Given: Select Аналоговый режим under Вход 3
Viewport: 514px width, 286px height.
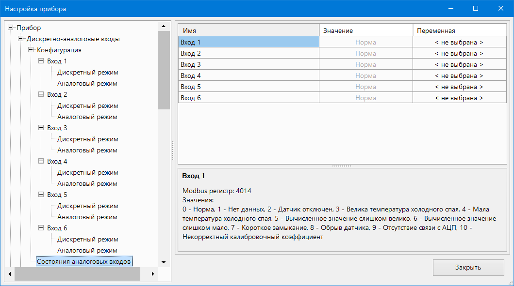Looking at the screenshot, I should point(87,151).
